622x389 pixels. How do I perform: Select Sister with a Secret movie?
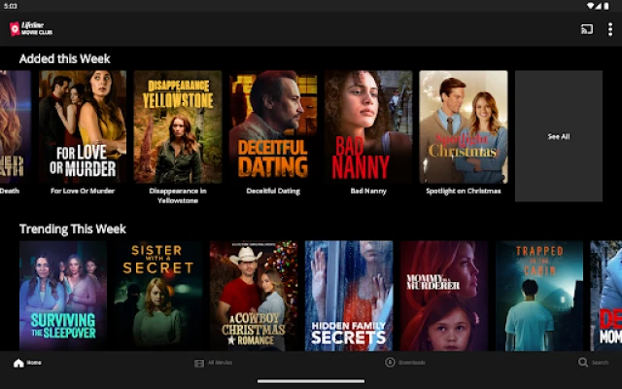pyautogui.click(x=158, y=296)
